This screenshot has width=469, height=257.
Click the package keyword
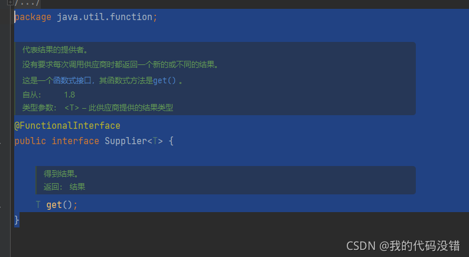tap(33, 17)
